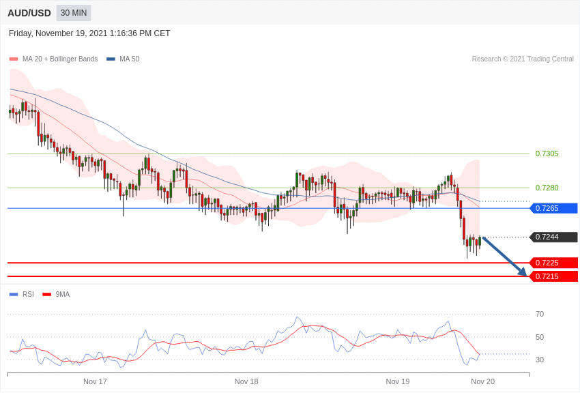Click MA 20 + Bollinger Bands legend swatch
This screenshot has height=393, width=580.
14,59
